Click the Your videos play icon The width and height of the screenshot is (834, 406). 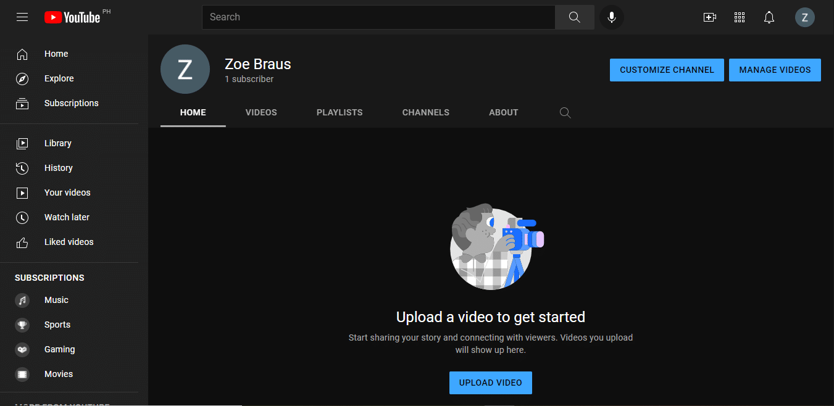22,193
